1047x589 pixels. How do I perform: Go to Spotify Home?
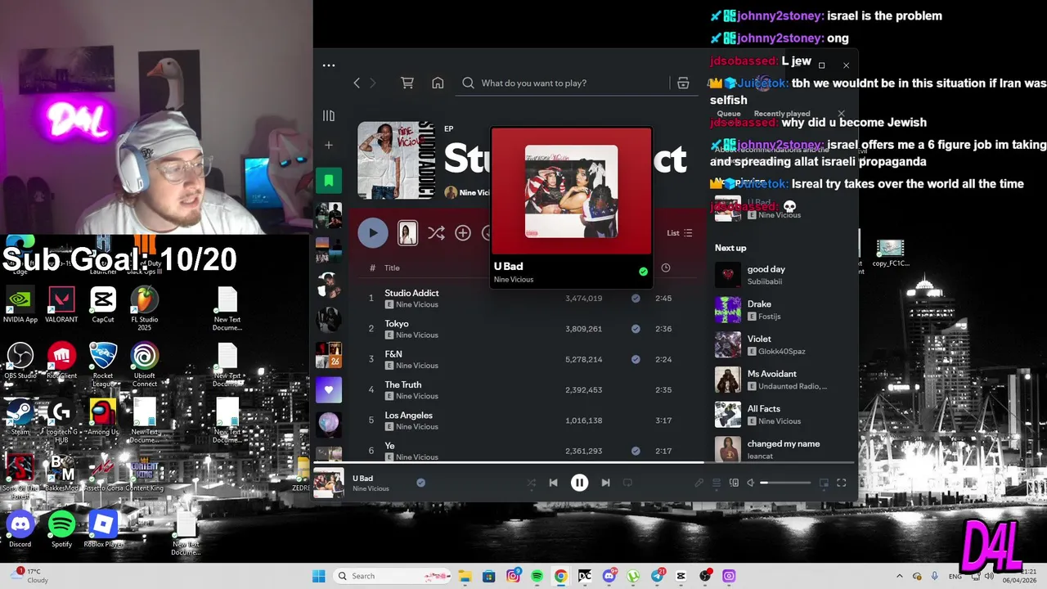438,83
